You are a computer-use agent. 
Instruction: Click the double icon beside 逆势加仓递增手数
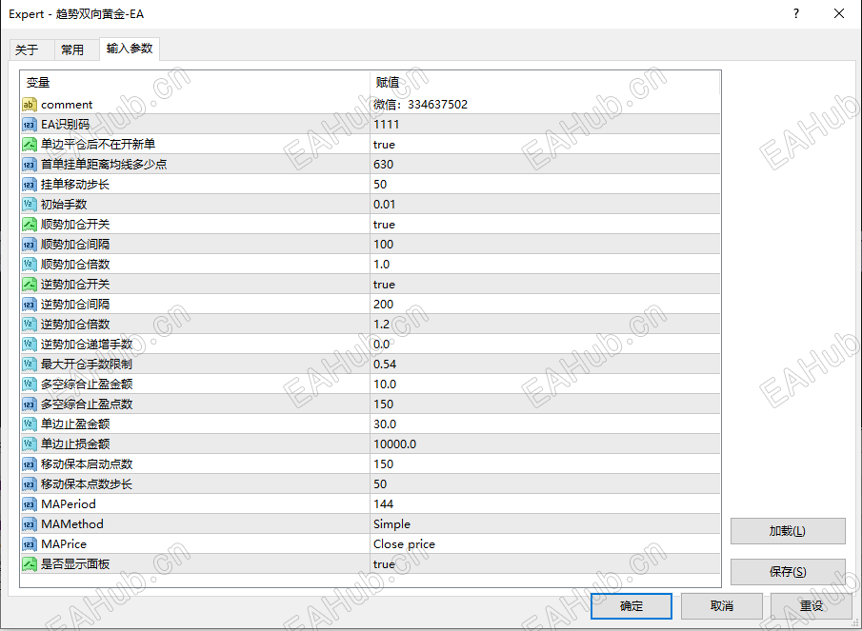pyautogui.click(x=30, y=345)
